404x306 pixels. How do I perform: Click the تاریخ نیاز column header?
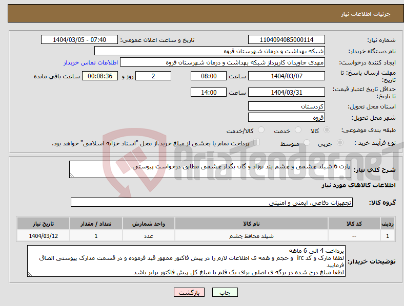pyautogui.click(x=43, y=224)
